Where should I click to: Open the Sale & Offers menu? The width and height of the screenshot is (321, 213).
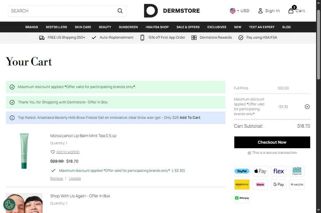[188, 27]
